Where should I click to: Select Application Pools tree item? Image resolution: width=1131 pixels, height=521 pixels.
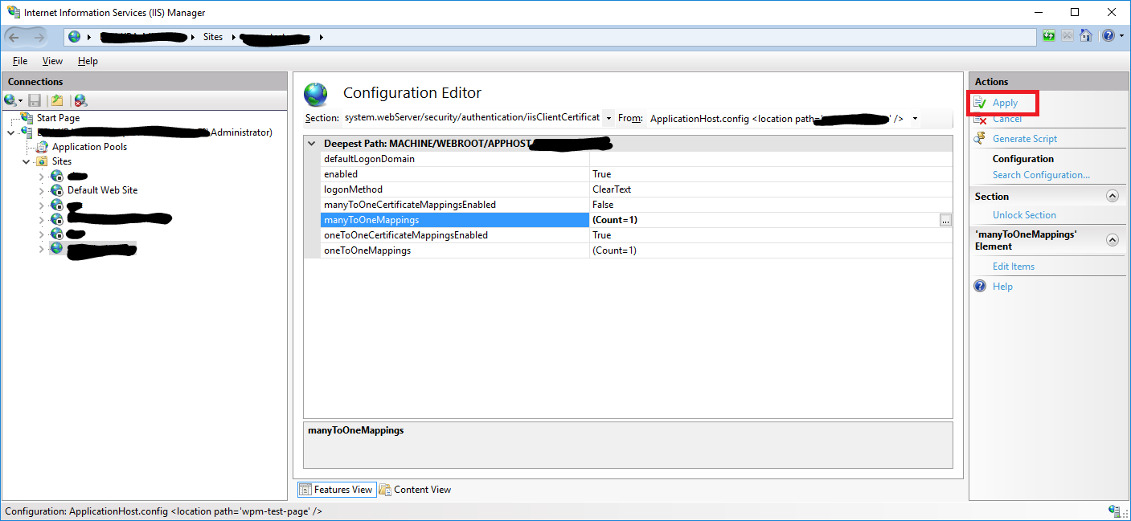point(89,147)
